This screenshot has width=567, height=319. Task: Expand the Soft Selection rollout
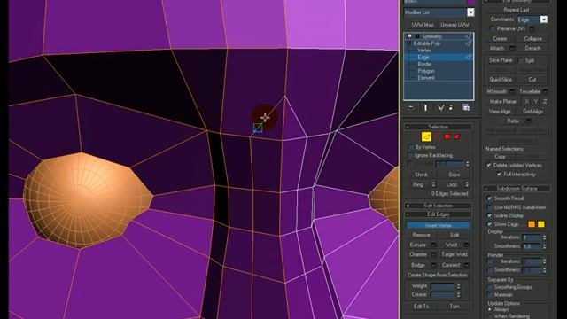coord(439,206)
